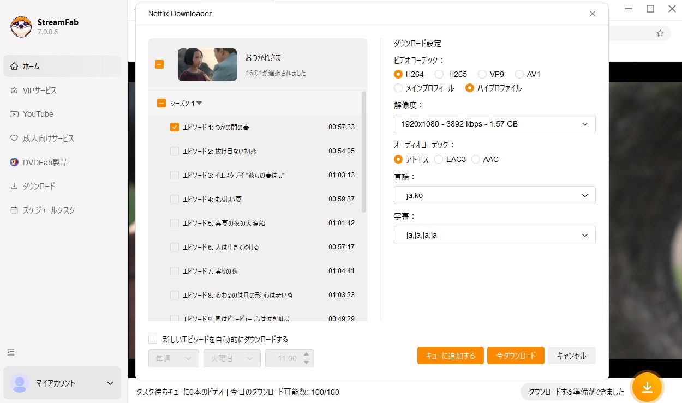Enable automatic download of new episodes
The image size is (682, 403).
[153, 339]
